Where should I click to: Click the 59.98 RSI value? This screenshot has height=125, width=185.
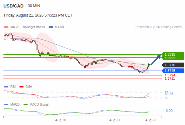click(169, 94)
